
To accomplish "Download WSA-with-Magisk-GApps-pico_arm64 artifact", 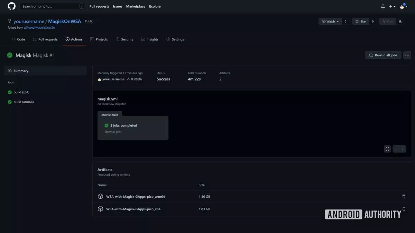I will pyautogui.click(x=136, y=197).
